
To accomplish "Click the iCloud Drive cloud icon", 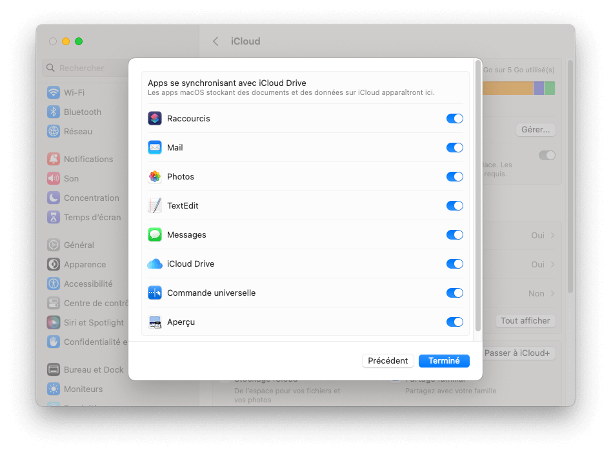I will (155, 264).
